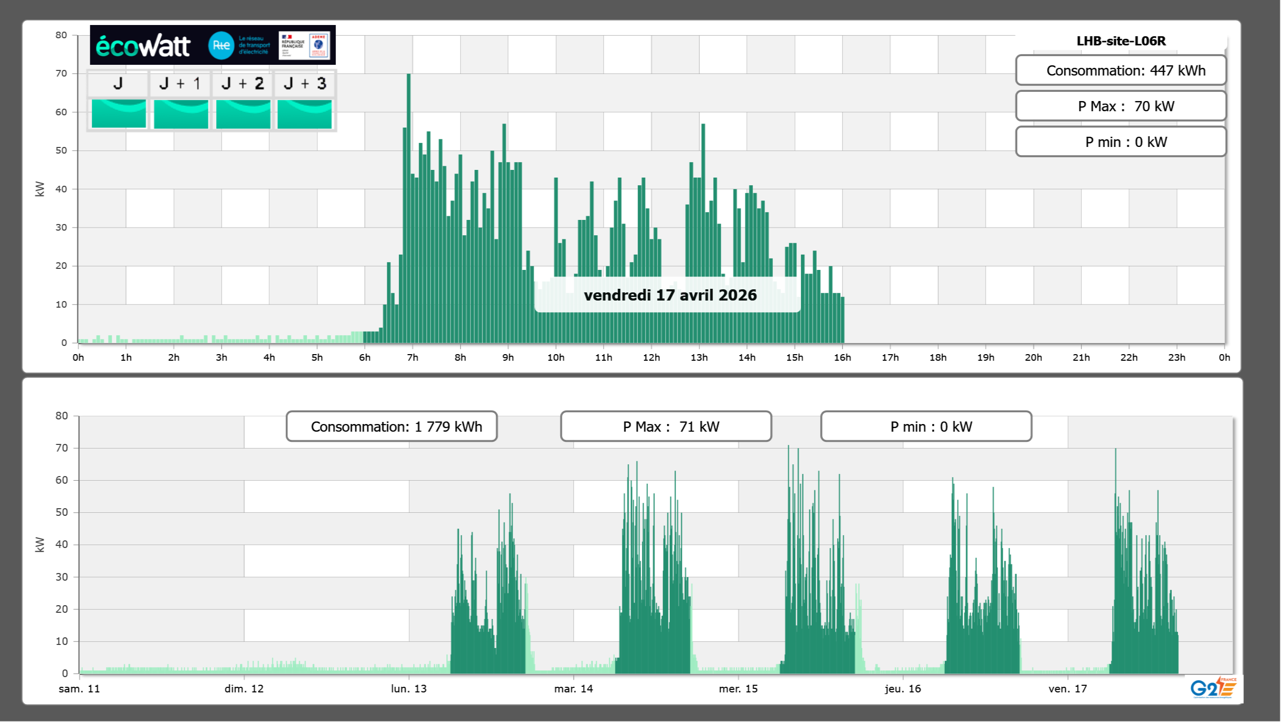Click the 13h hour axis label
The image size is (1281, 722).
pos(699,358)
